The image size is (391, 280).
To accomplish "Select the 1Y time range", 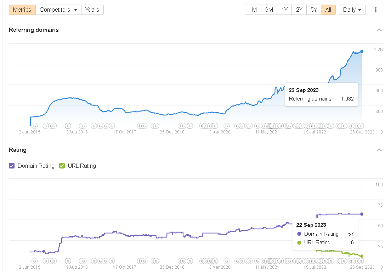I will [x=284, y=10].
